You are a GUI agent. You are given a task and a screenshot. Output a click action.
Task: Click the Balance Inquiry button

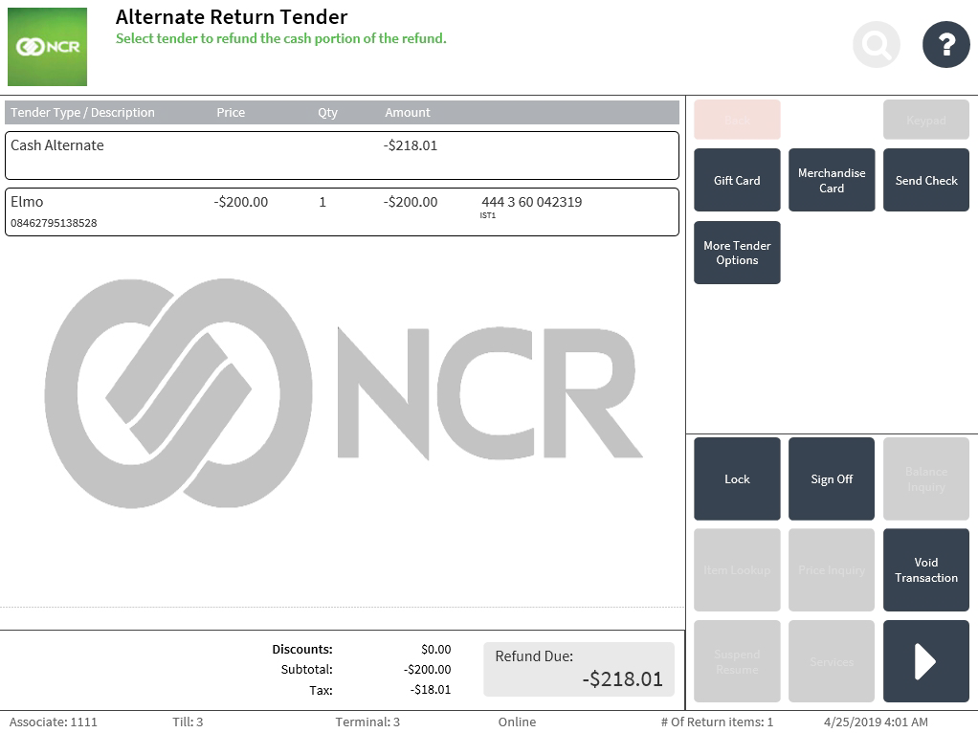point(926,478)
